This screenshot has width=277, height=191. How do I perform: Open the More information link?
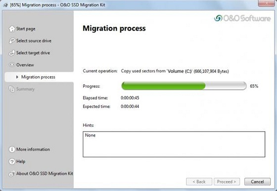[33, 150]
